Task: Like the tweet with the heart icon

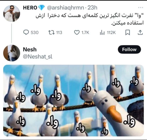Action: [x=77, y=32]
